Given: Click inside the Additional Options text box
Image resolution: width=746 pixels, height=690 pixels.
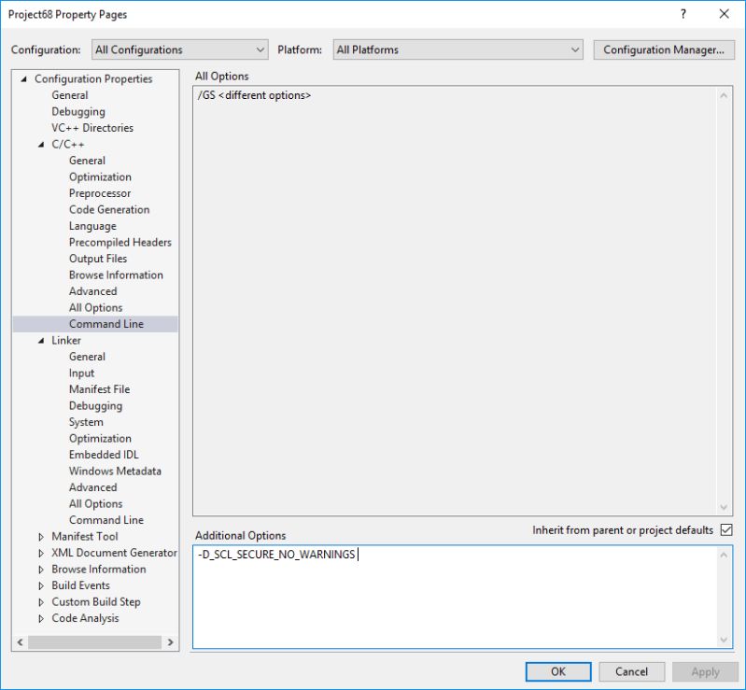Looking at the screenshot, I should tap(455, 597).
